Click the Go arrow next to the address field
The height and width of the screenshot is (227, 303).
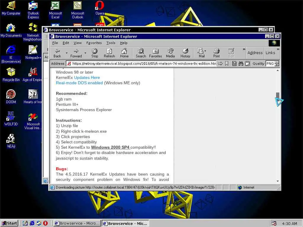220,64
